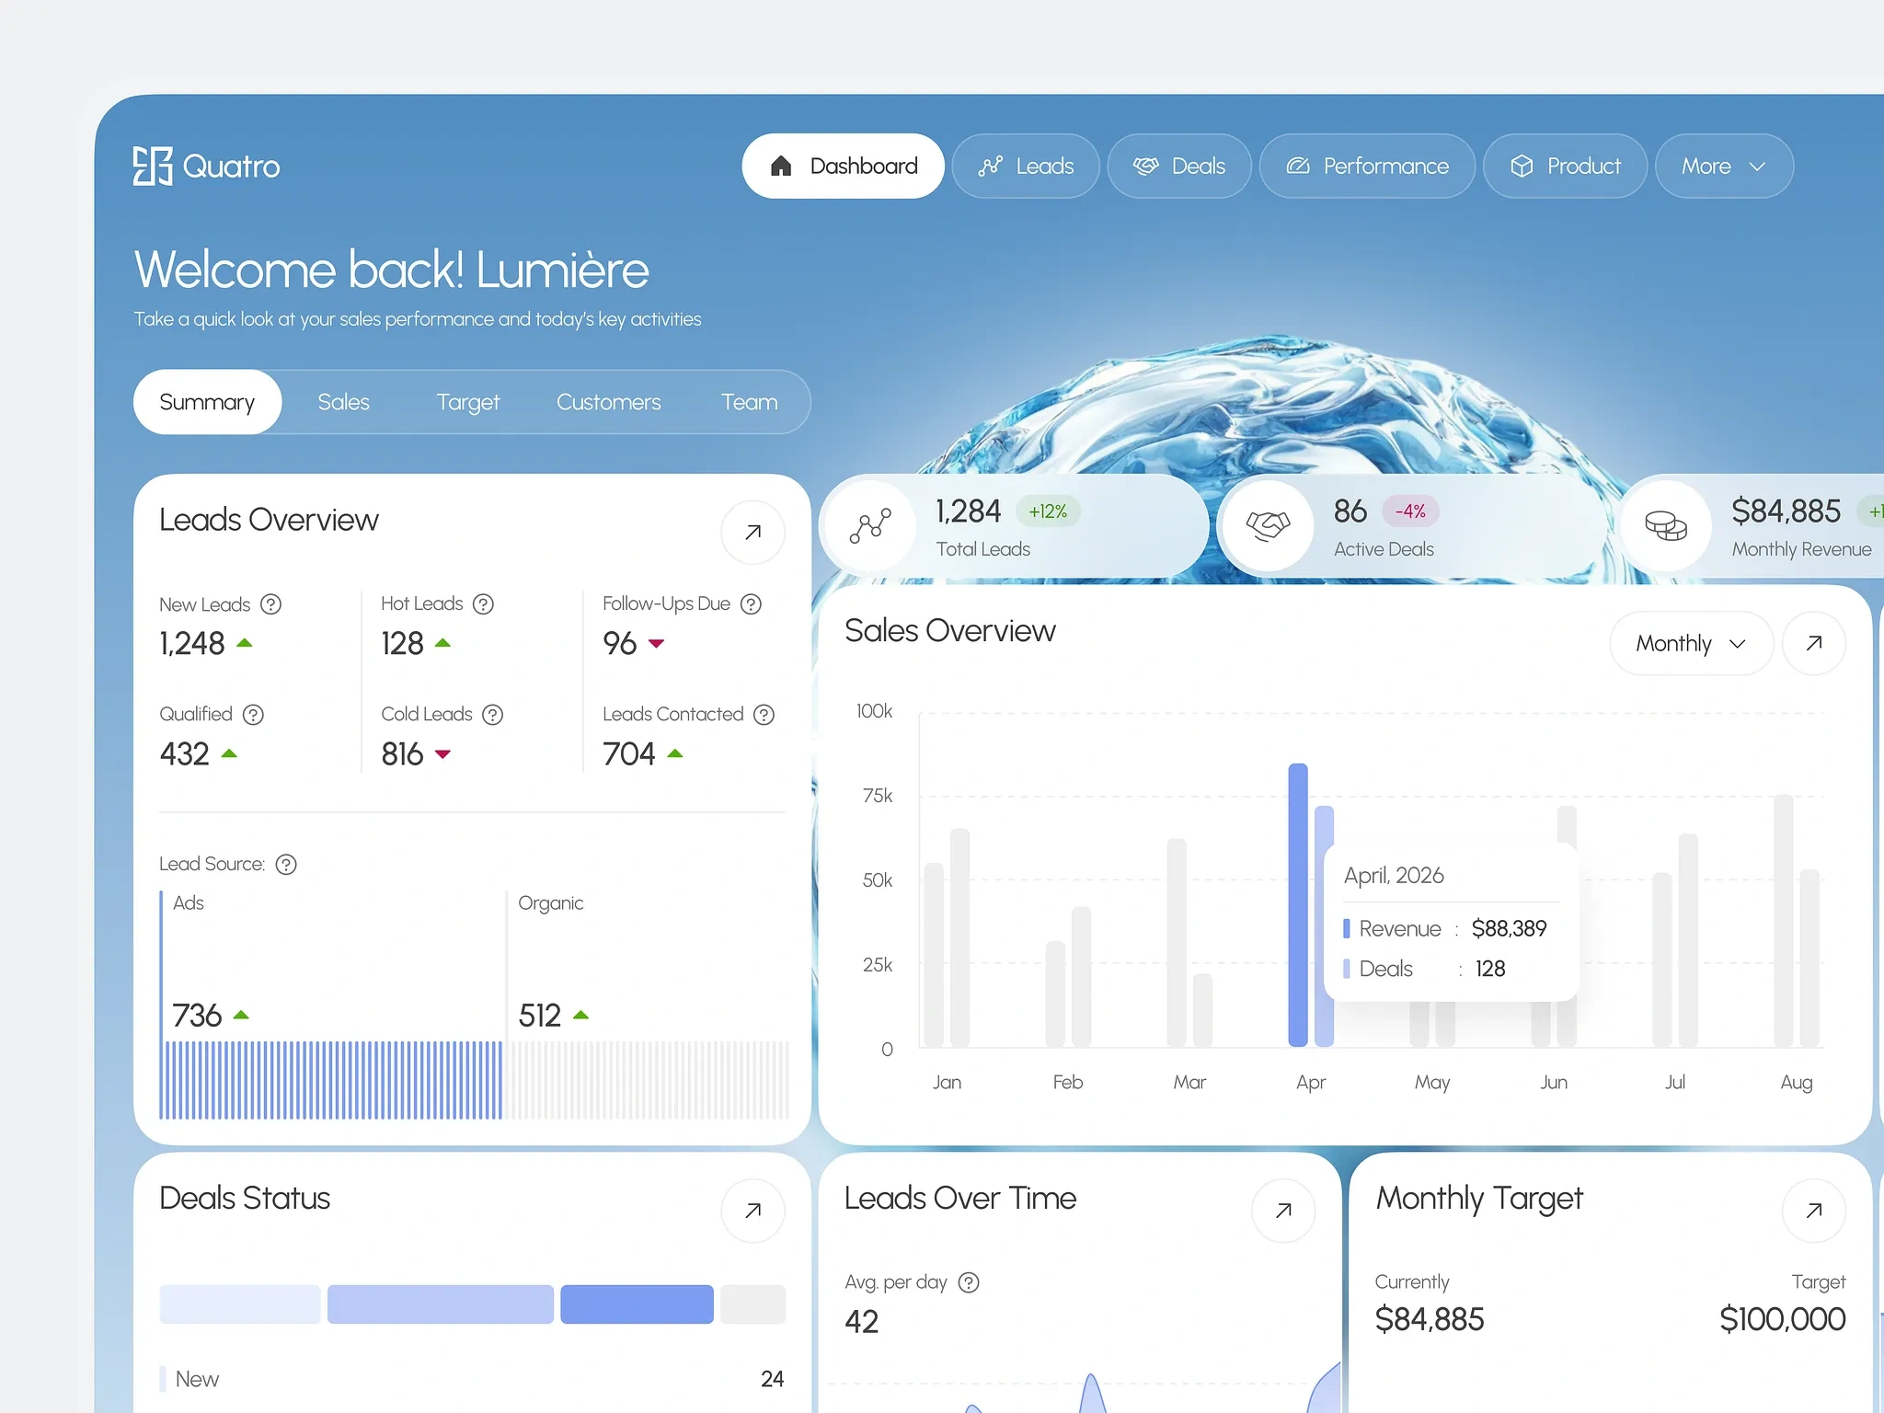
Task: Click the Cold Leads value 816
Action: coord(402,754)
